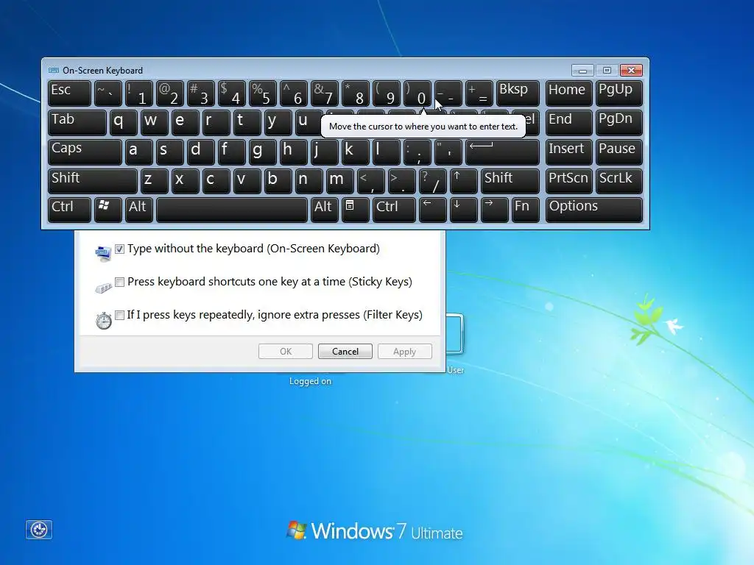Click the Fn key
Viewport: 754px width, 565px height.
coord(526,210)
